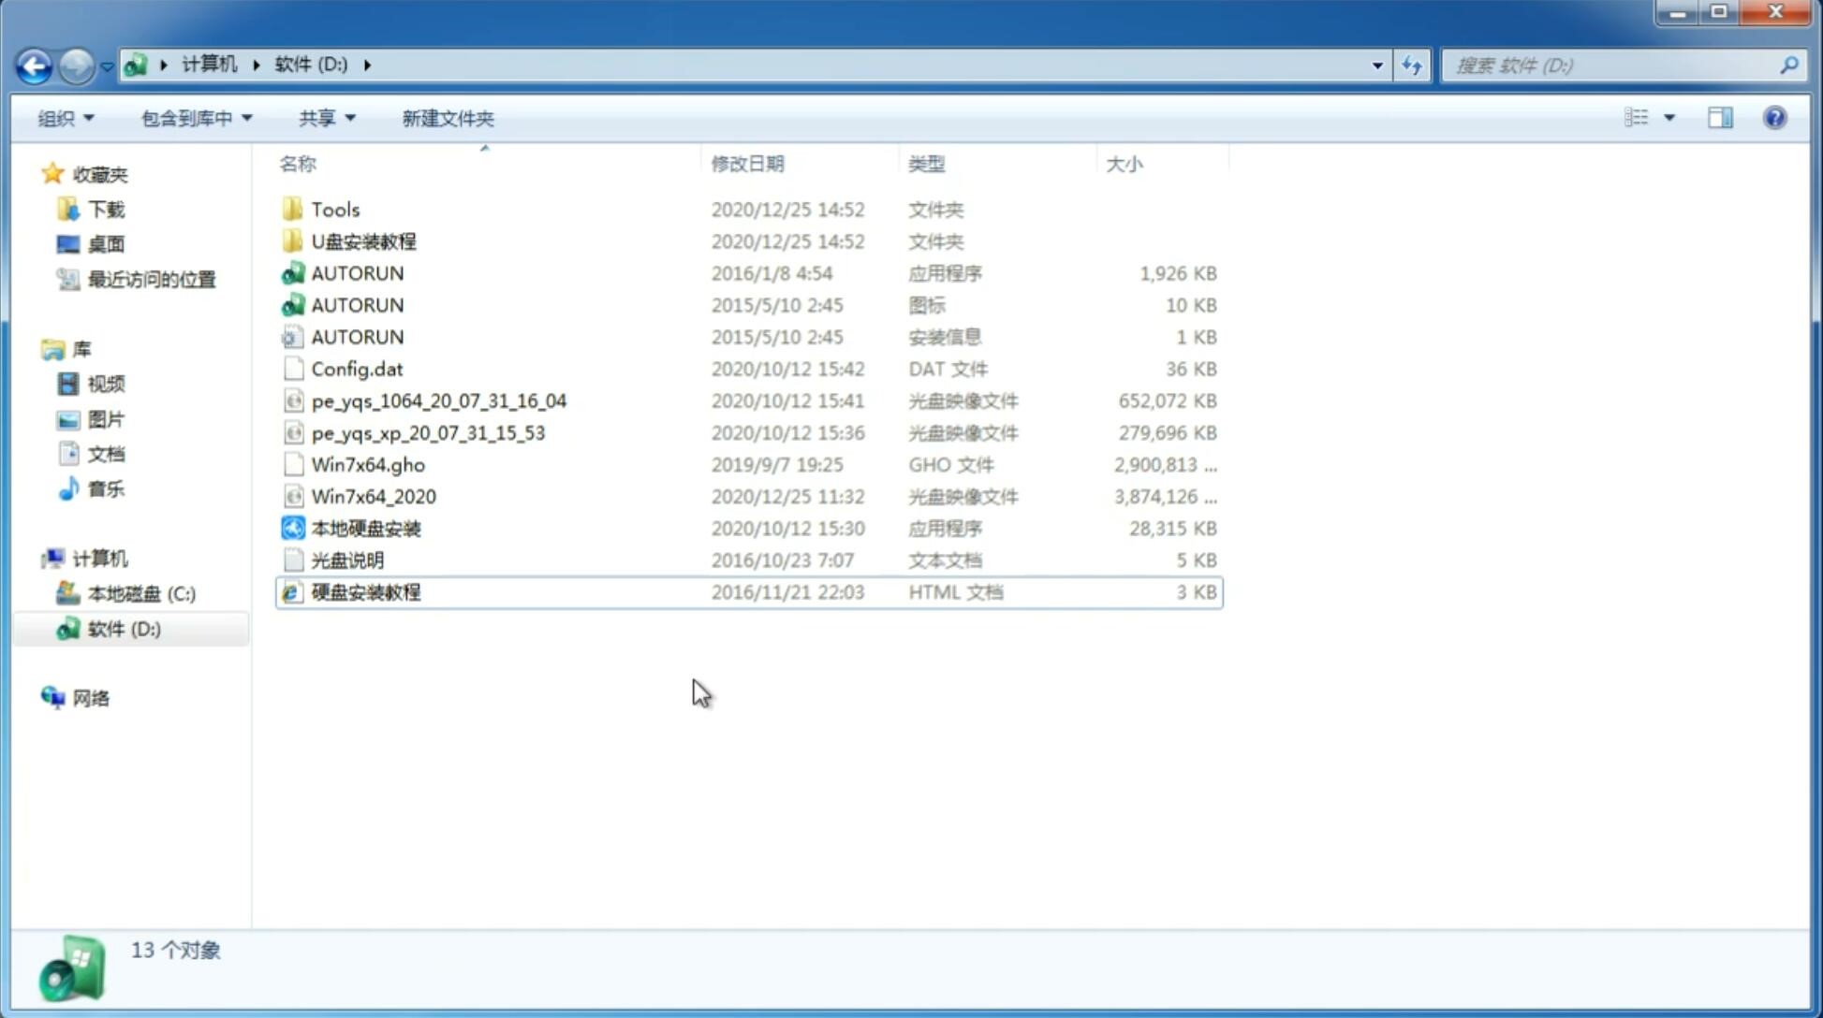Open Win7x64_2020 disc image file

(375, 497)
